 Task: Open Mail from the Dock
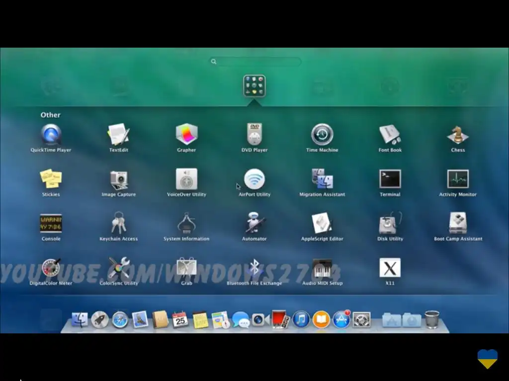(140, 320)
